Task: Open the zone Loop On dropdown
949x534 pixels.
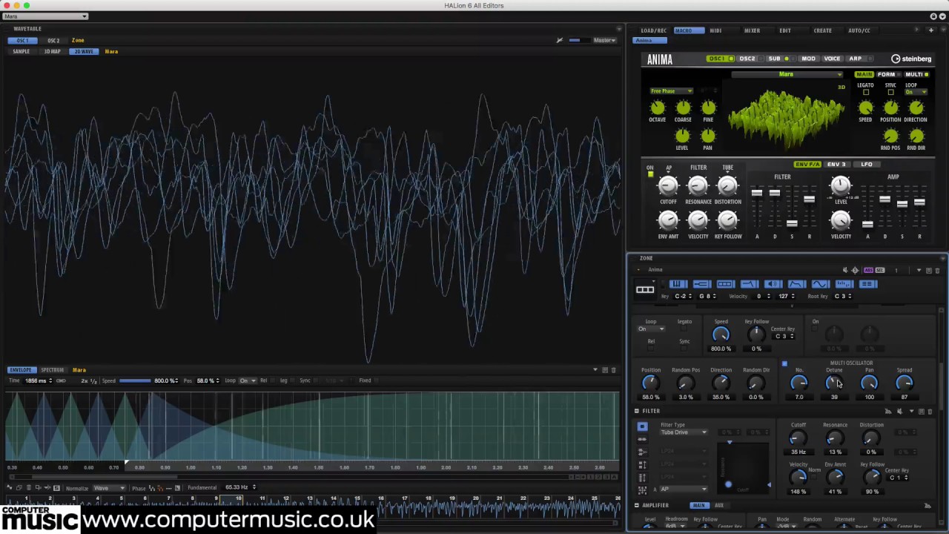Action: click(x=652, y=329)
